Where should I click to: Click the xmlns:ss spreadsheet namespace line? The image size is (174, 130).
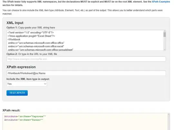click(x=41, y=50)
